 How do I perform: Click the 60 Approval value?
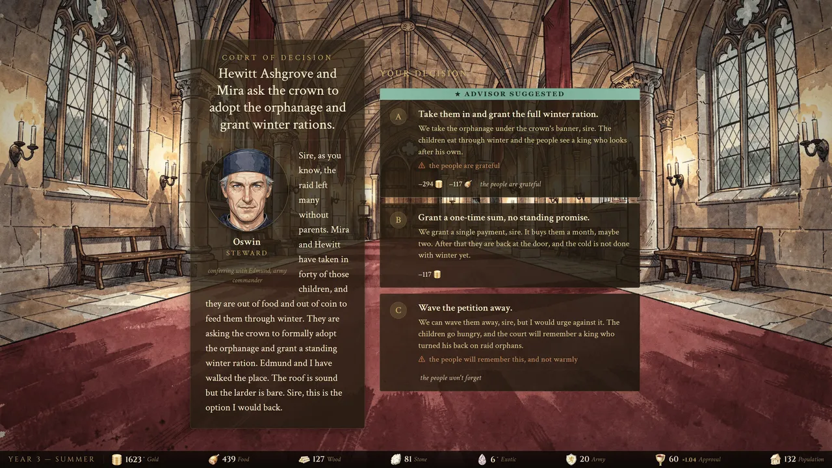673,460
